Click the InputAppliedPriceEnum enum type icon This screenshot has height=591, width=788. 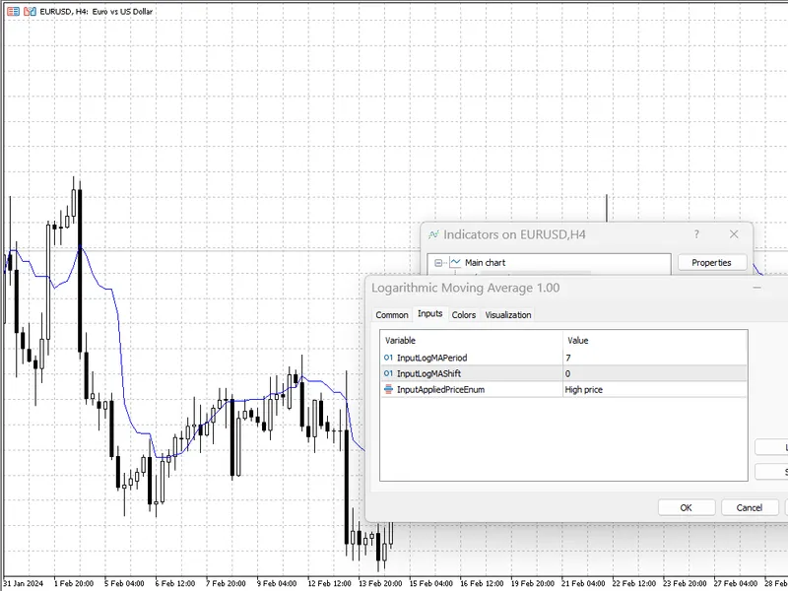388,389
